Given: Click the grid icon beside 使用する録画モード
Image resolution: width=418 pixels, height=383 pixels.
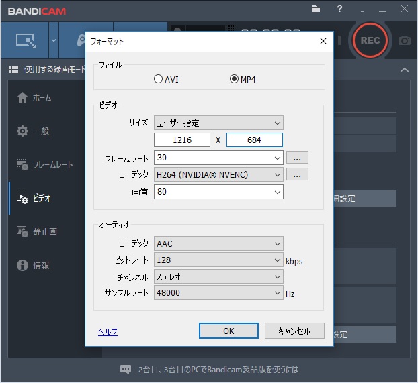Looking at the screenshot, I should click(13, 70).
